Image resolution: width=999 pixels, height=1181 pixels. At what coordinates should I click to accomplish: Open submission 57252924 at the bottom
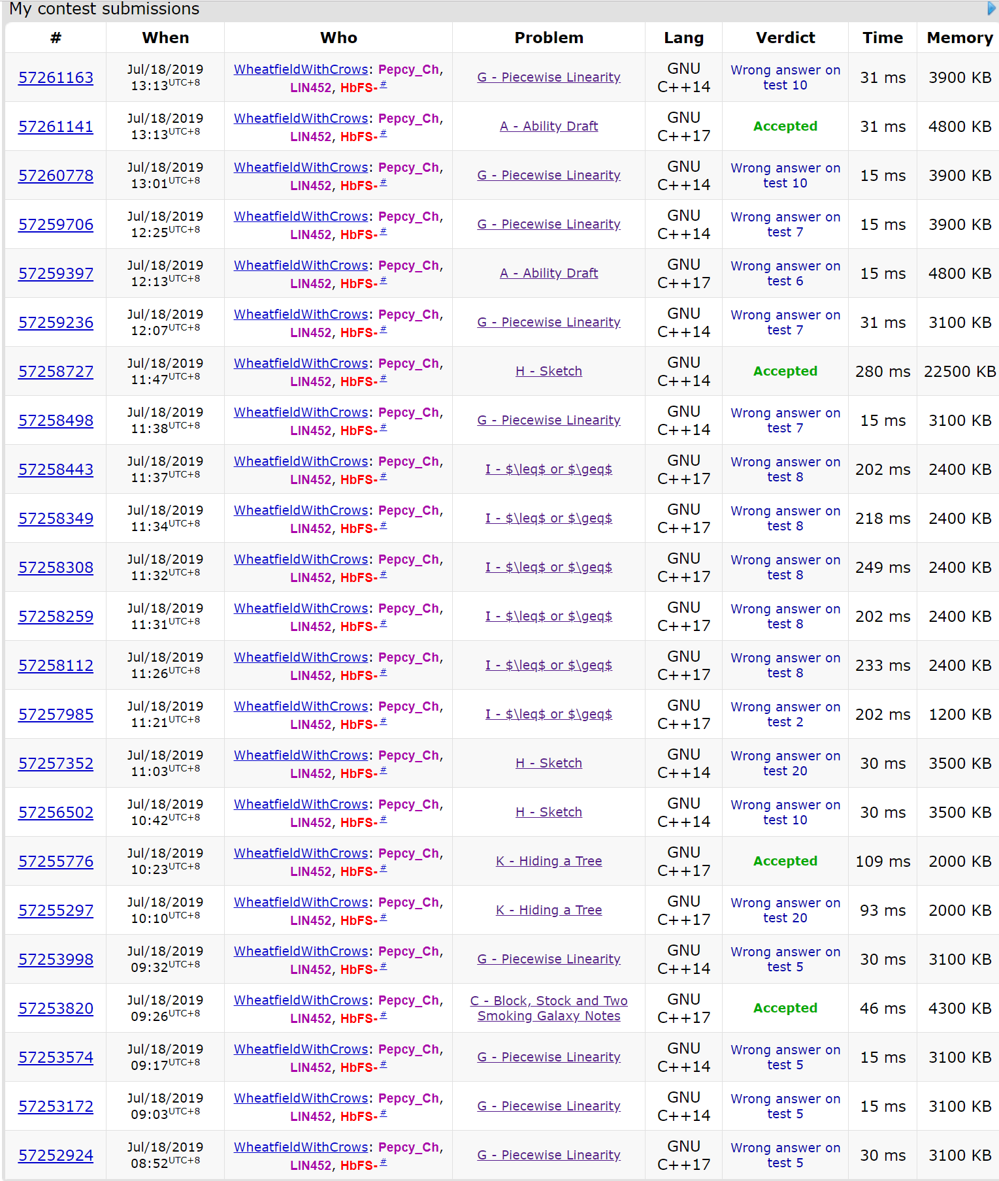coord(56,1156)
